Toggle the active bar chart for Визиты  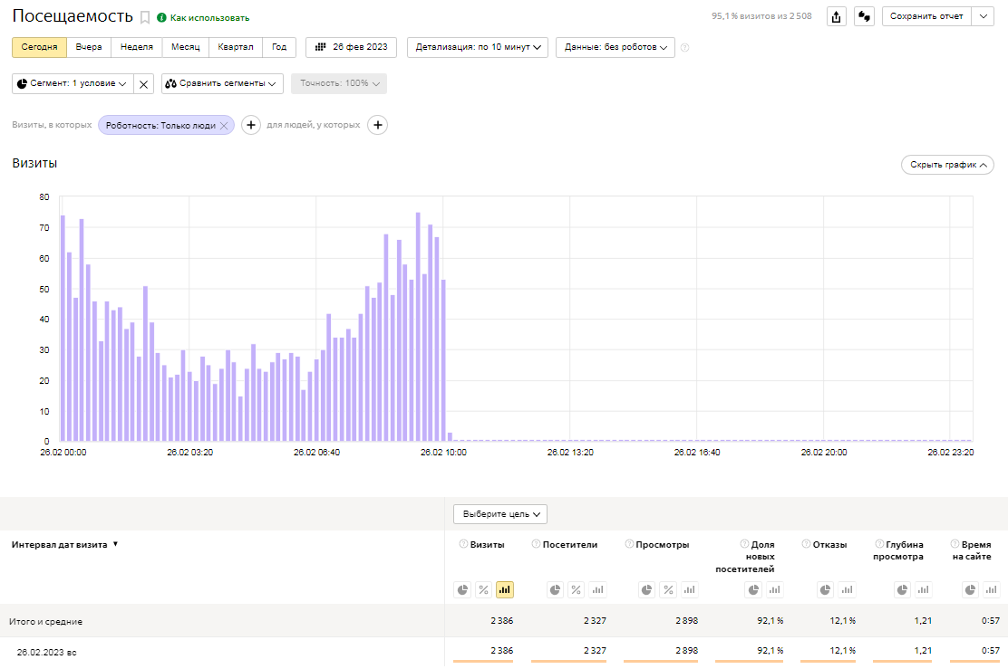pyautogui.click(x=505, y=590)
